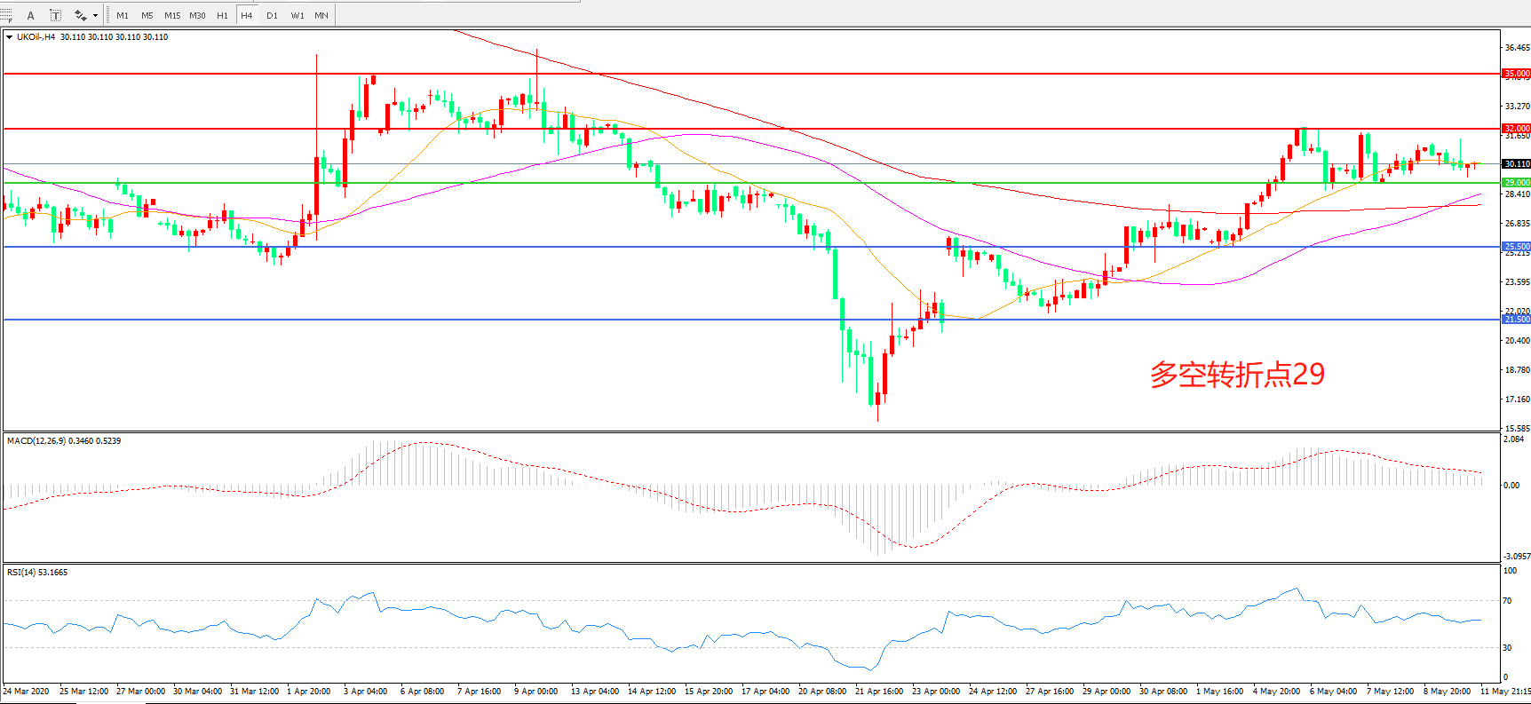The image size is (1531, 704).
Task: Select the red 多空转折点29 text annotation
Action: (1236, 375)
